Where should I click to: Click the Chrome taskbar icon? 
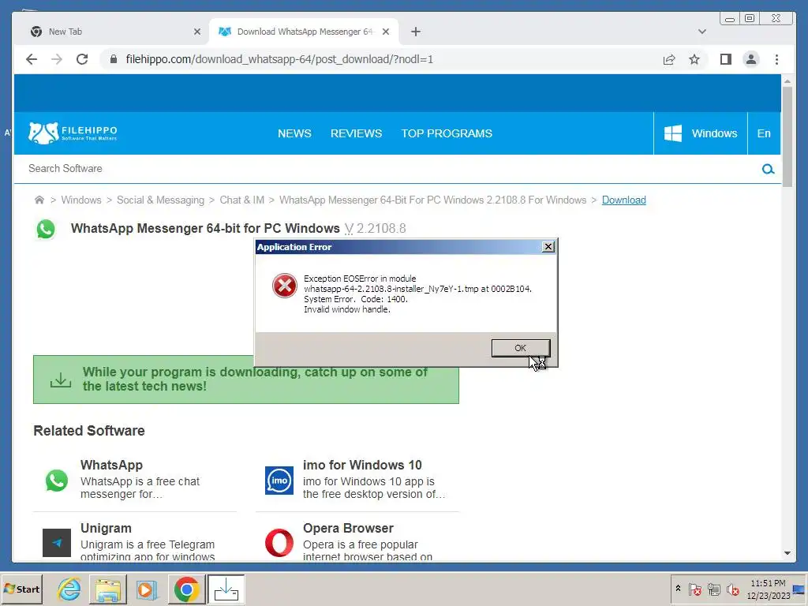(x=186, y=589)
